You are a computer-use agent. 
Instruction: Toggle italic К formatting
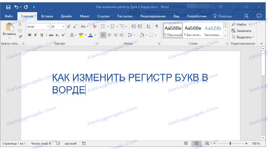(35, 35)
